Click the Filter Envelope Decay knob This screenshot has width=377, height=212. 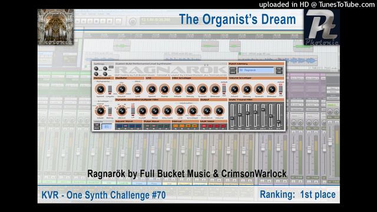[190, 89]
